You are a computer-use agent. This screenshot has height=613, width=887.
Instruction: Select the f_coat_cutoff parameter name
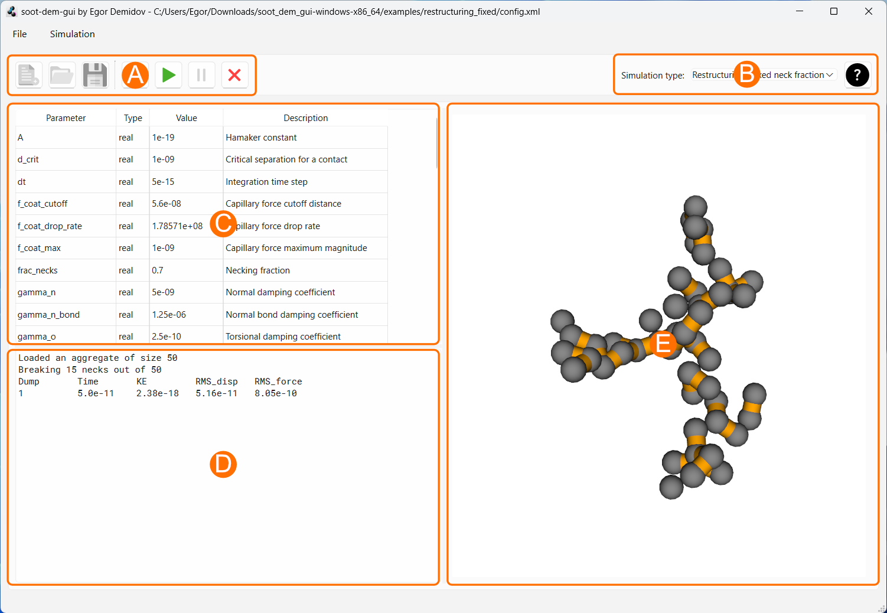(x=66, y=204)
